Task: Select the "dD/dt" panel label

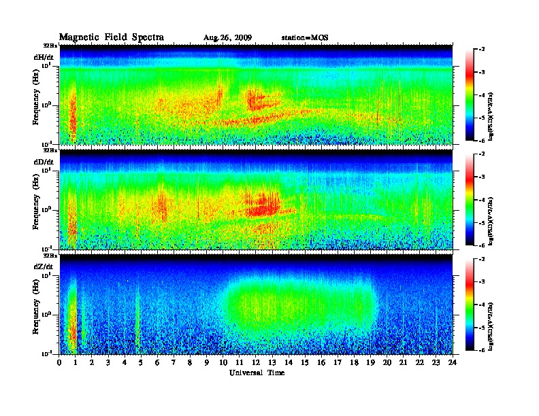Action: click(x=44, y=162)
